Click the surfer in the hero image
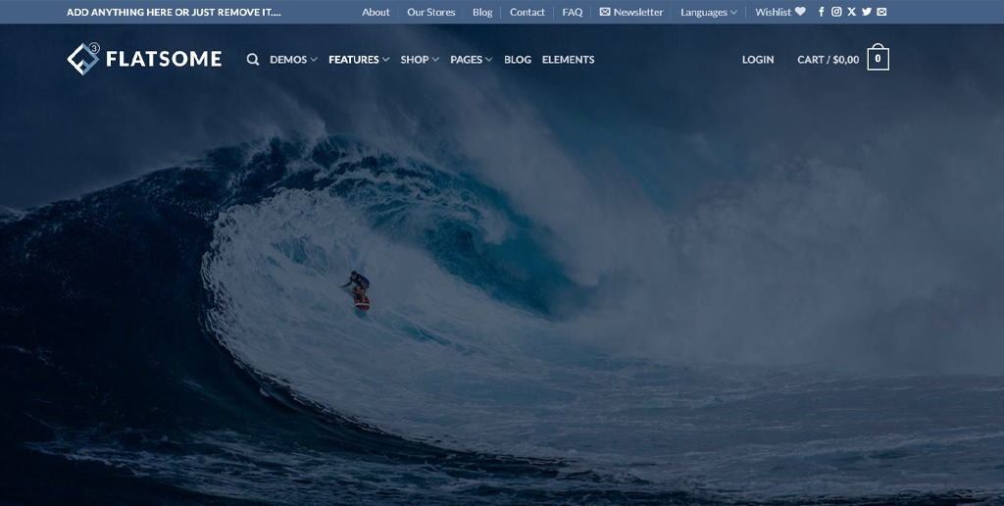 point(357,290)
